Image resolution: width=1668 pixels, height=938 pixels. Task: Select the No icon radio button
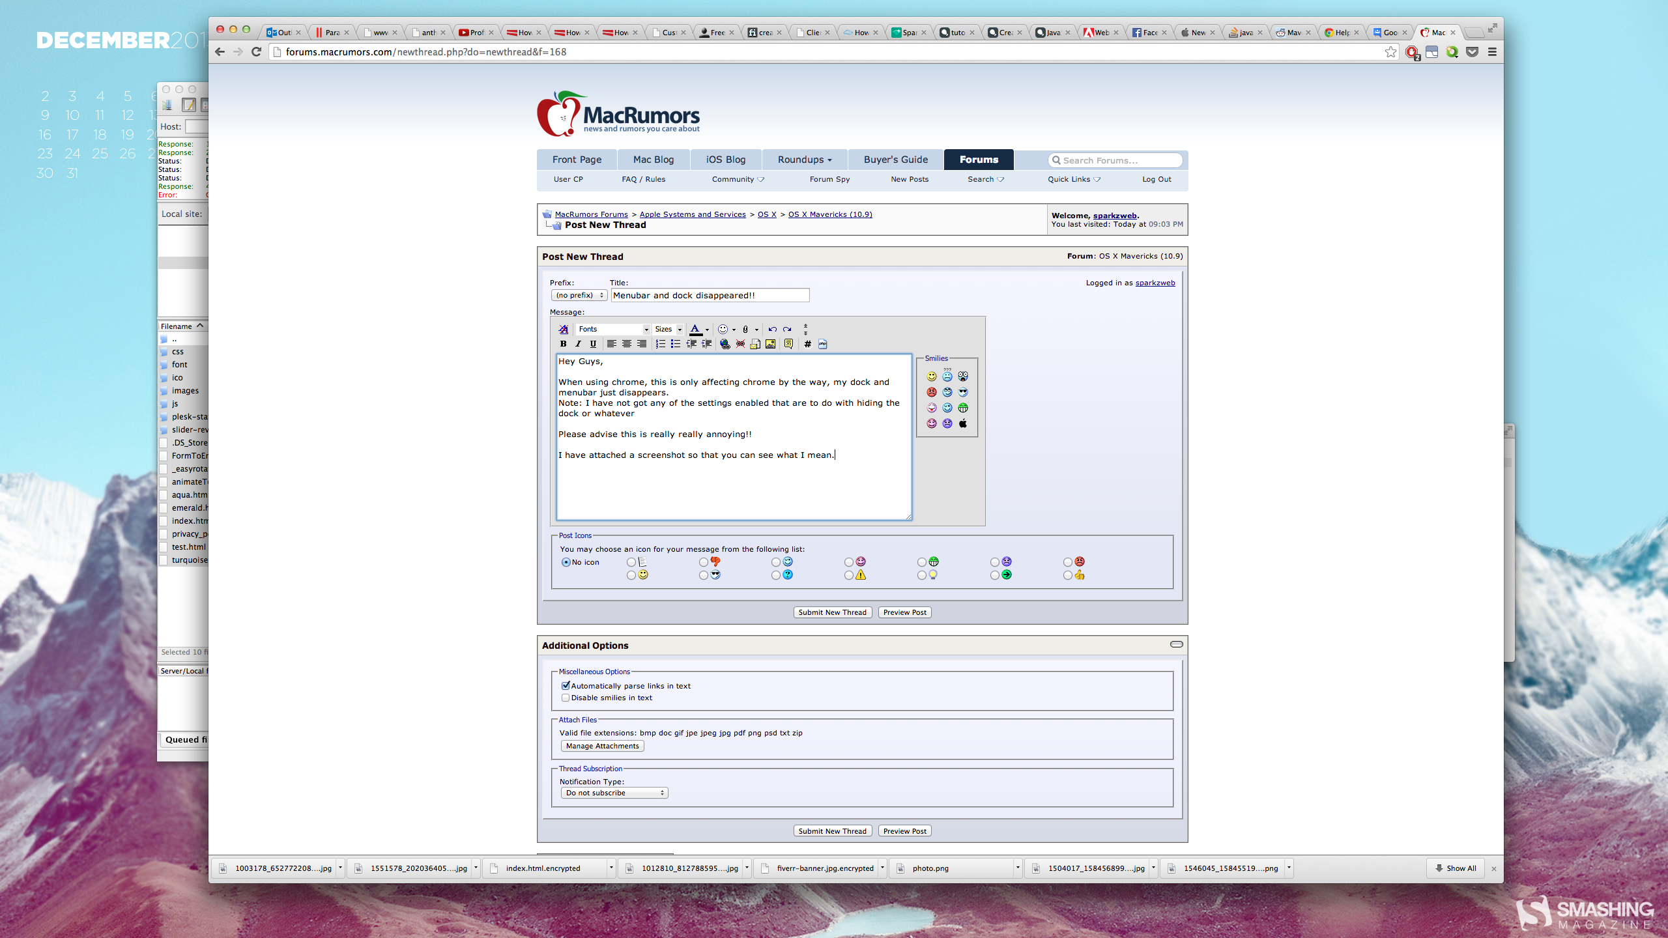(x=566, y=562)
